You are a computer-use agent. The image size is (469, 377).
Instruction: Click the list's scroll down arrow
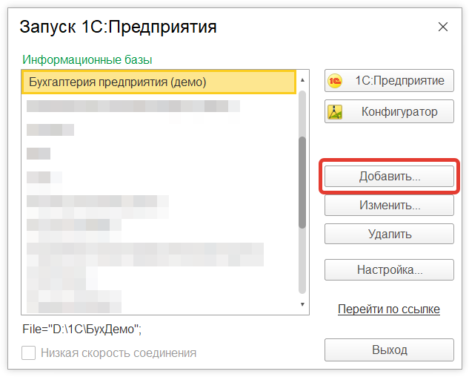pos(302,304)
